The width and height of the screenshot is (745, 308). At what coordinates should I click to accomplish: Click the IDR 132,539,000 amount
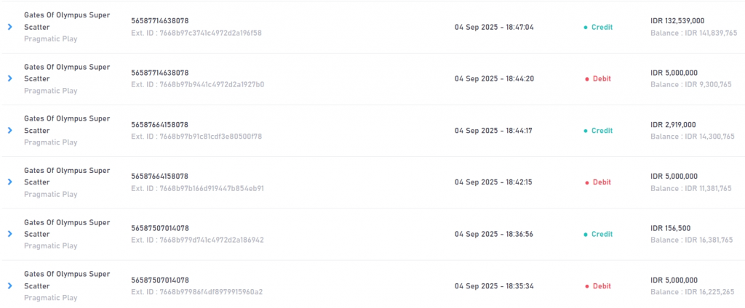(x=677, y=21)
